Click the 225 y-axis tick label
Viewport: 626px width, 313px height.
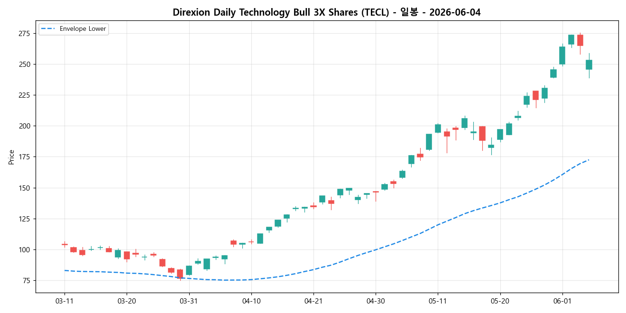(24, 95)
